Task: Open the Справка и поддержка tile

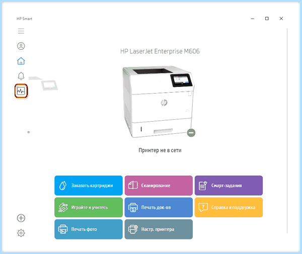Action: pyautogui.click(x=229, y=207)
